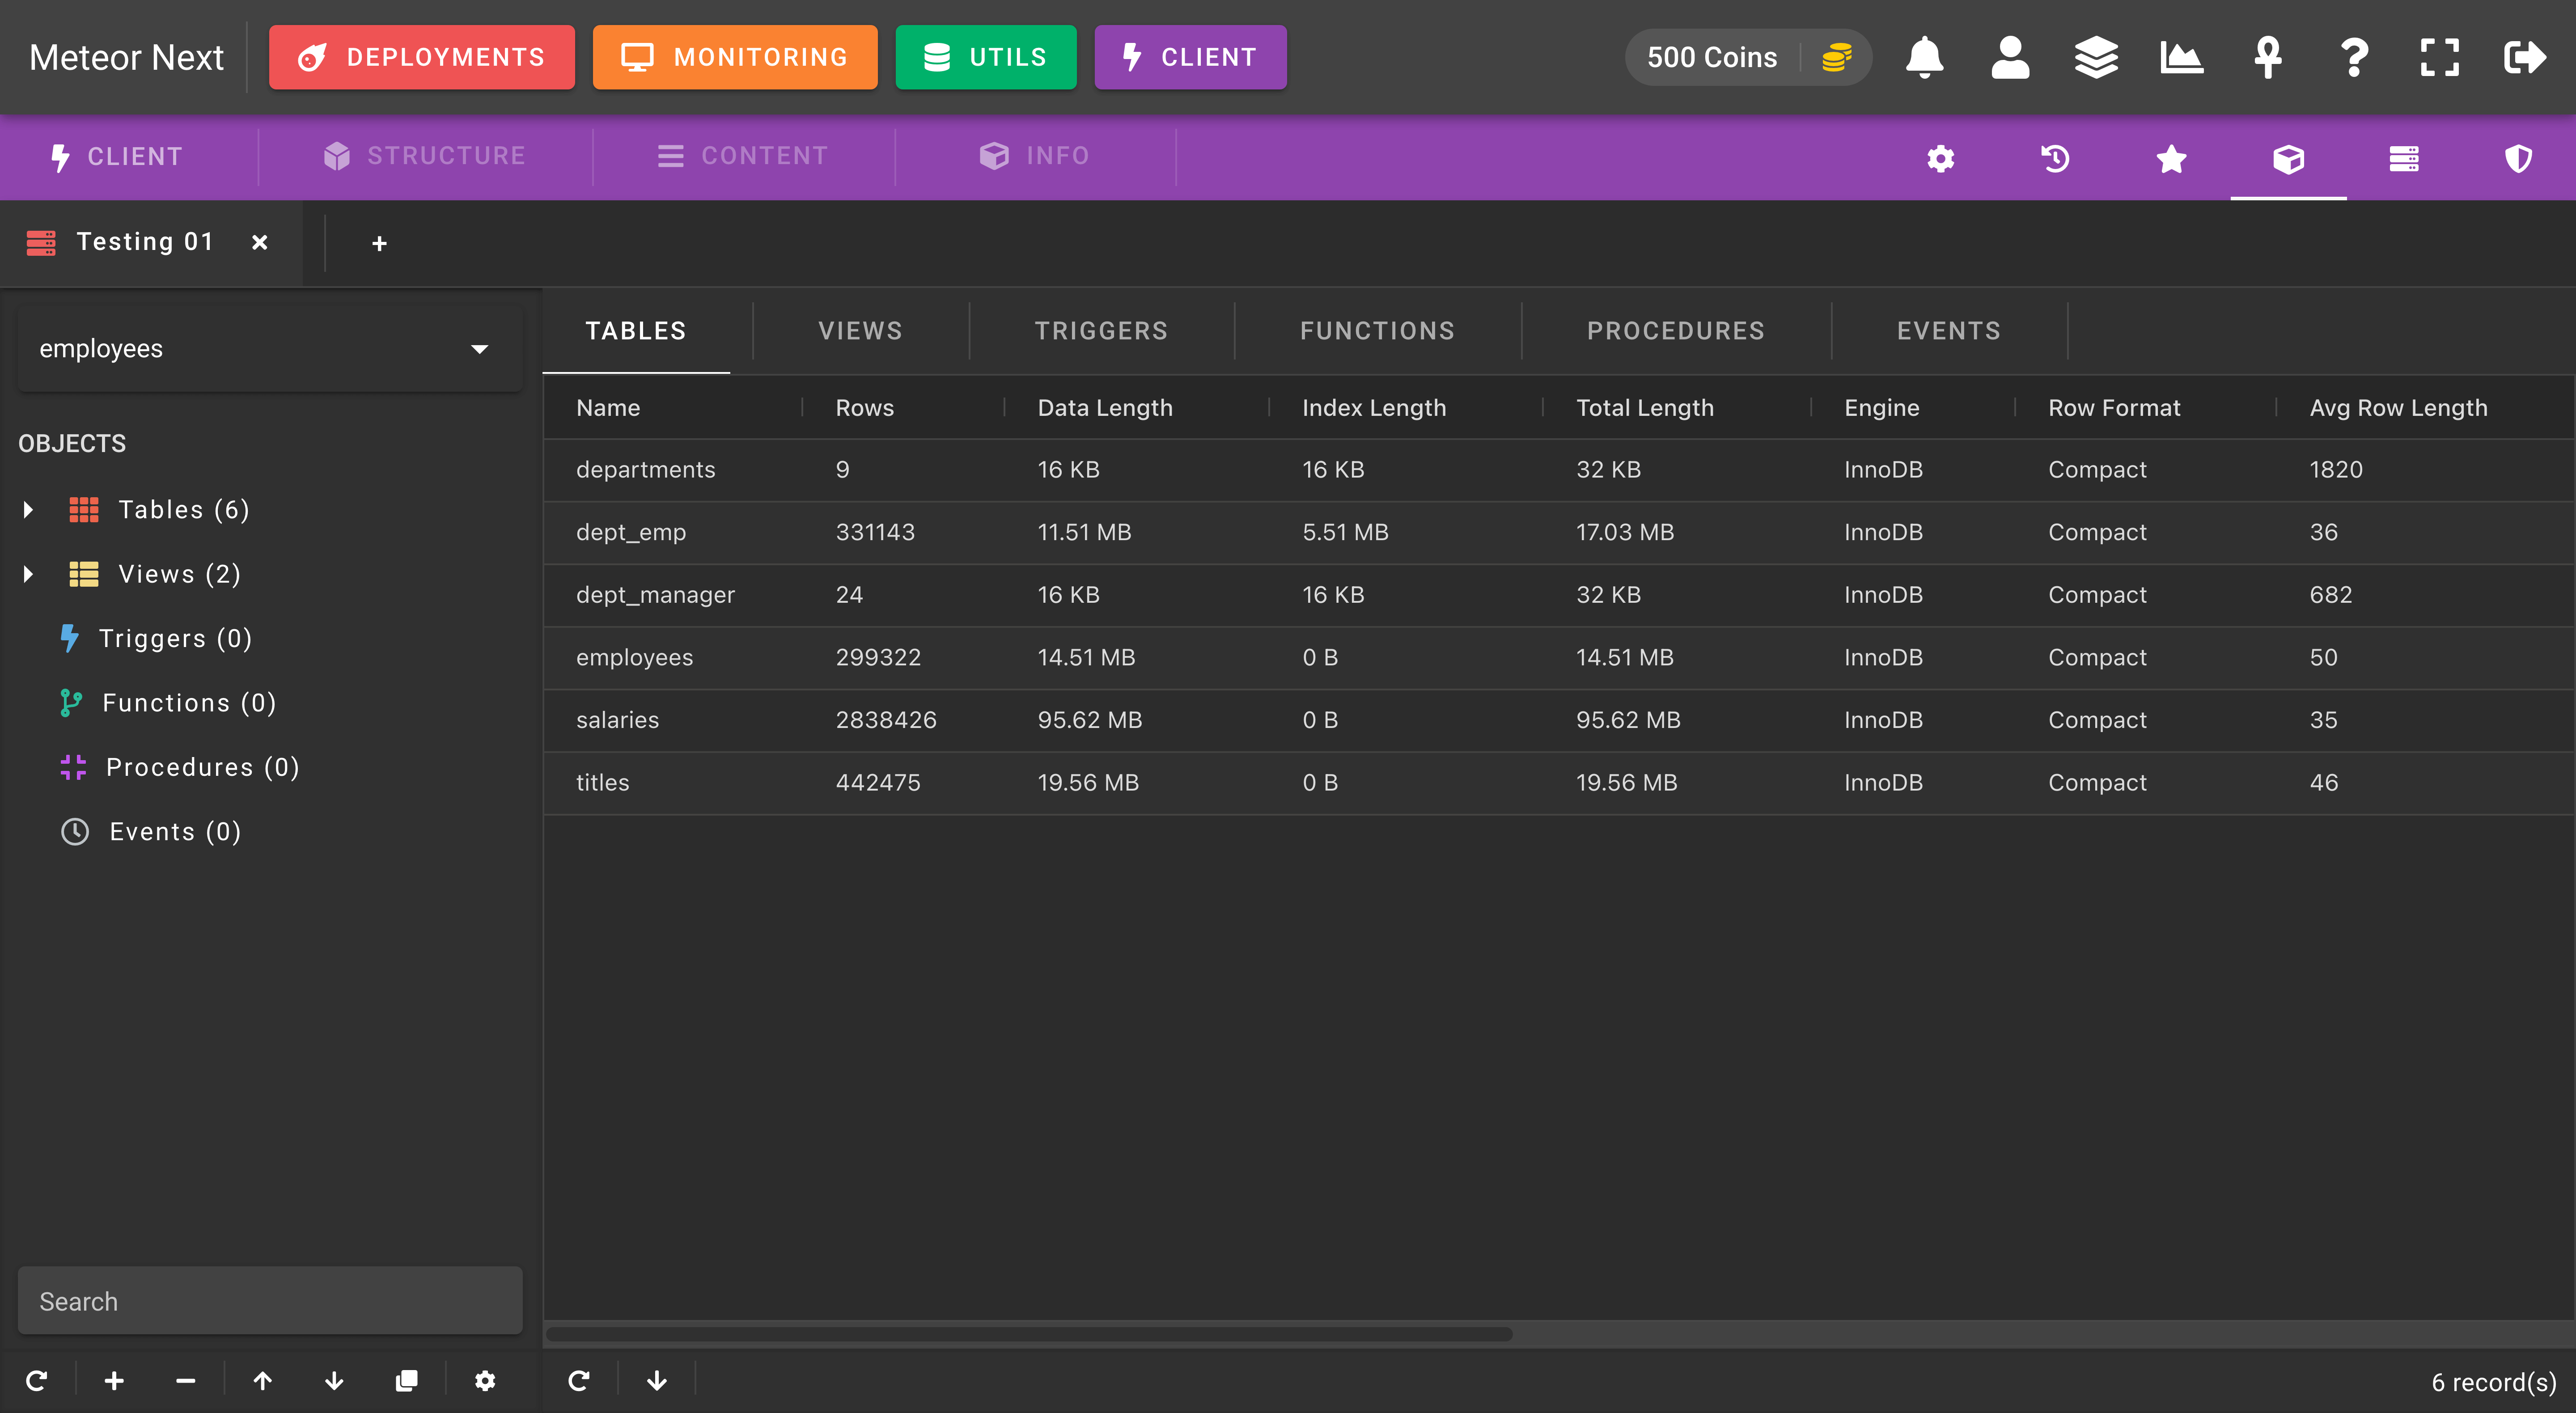This screenshot has height=1413, width=2576.
Task: Open the employees database dropdown
Action: point(270,349)
